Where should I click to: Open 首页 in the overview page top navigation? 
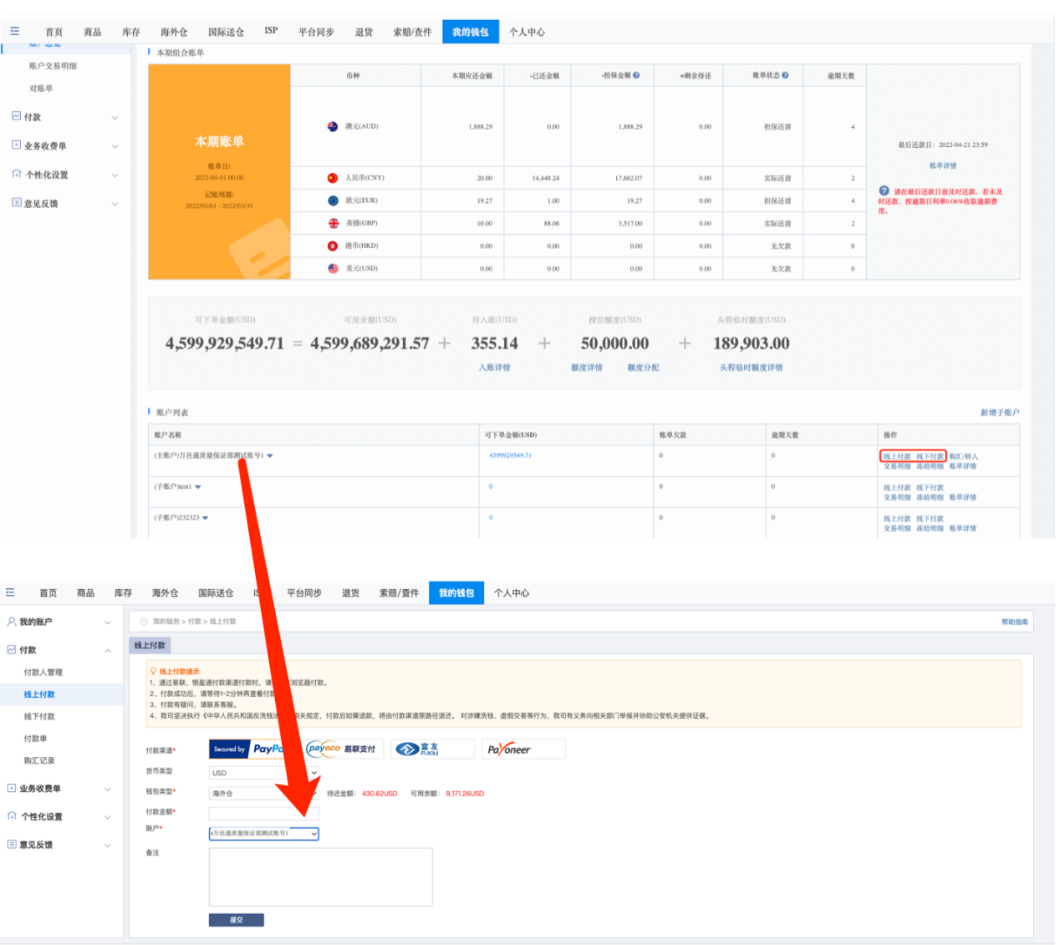[x=54, y=32]
